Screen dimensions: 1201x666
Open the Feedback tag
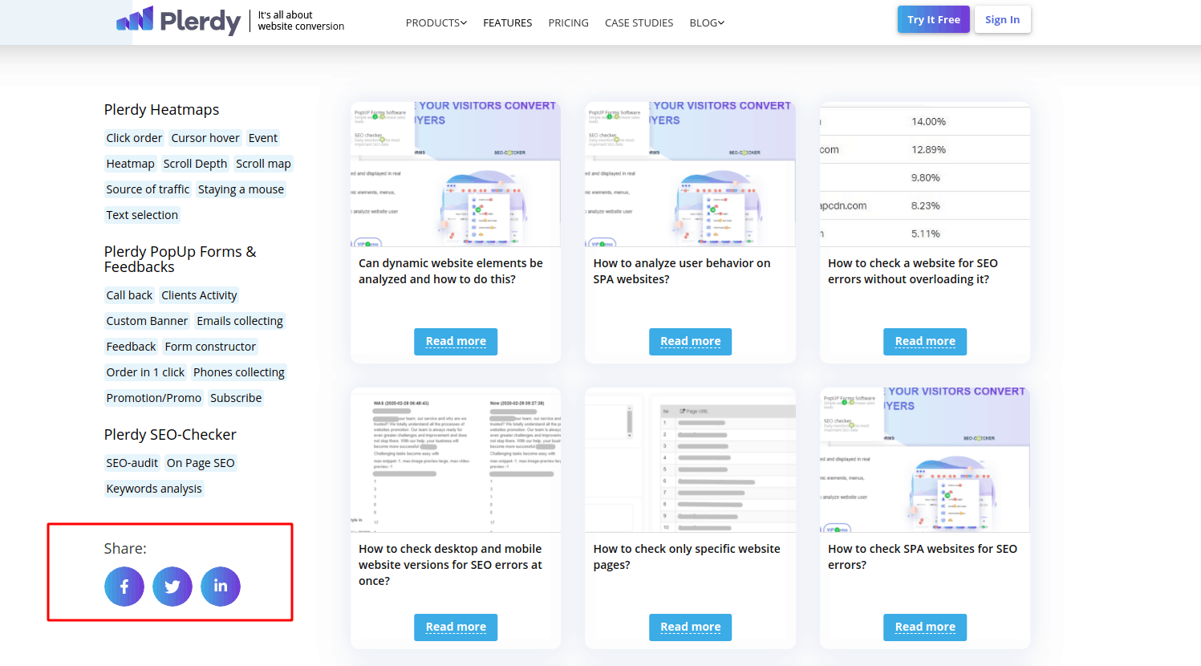pos(131,347)
